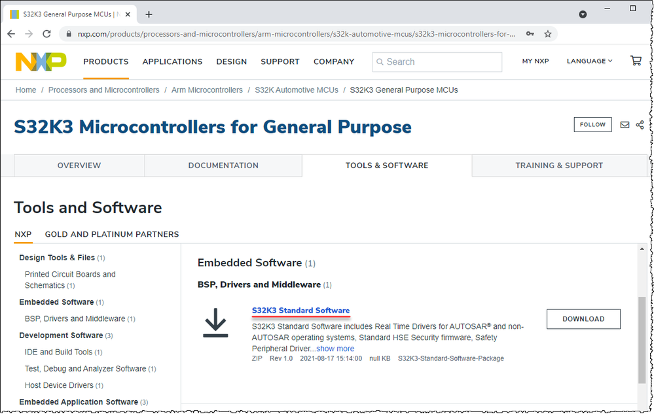Select Gold and Platinum Partners tab
Viewport: 654px width, 414px height.
point(112,234)
